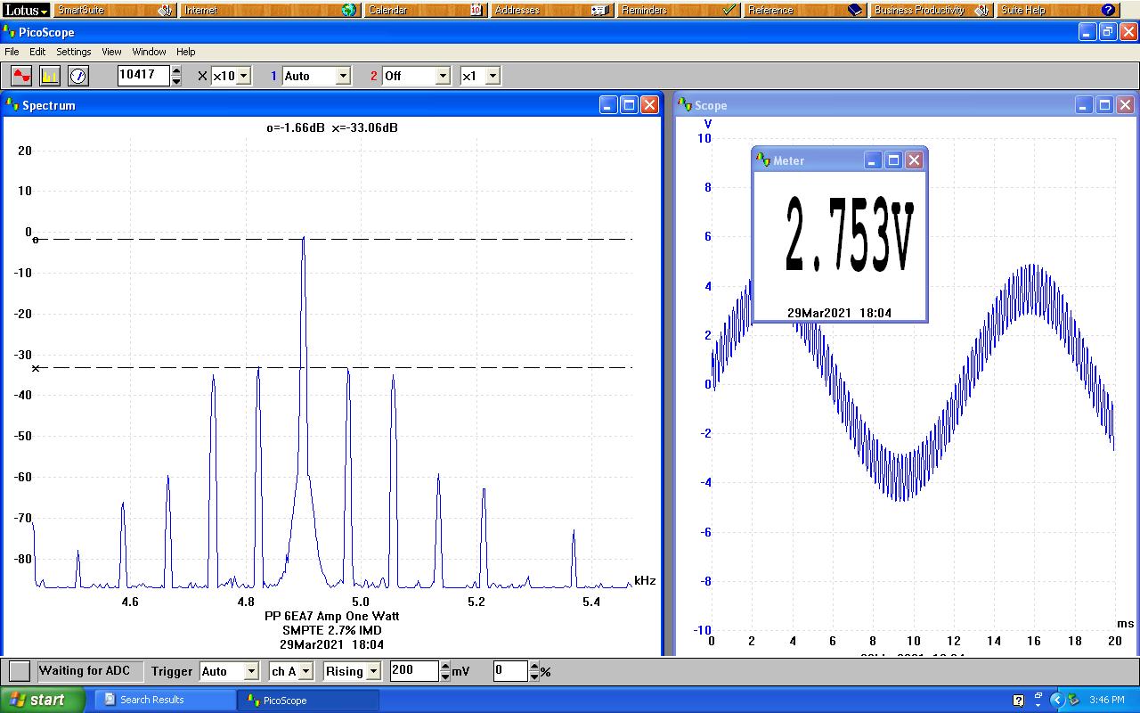Click the 0 % trigger delay field
The width and height of the screenshot is (1140, 713).
(x=511, y=671)
